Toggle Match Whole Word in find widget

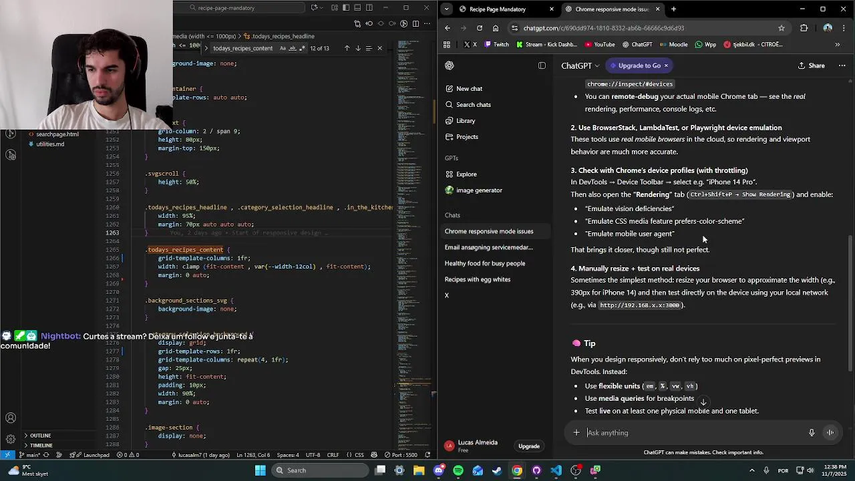[293, 48]
